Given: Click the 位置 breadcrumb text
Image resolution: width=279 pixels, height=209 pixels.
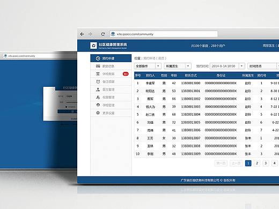Looking at the screenshot, I should click(x=137, y=58).
